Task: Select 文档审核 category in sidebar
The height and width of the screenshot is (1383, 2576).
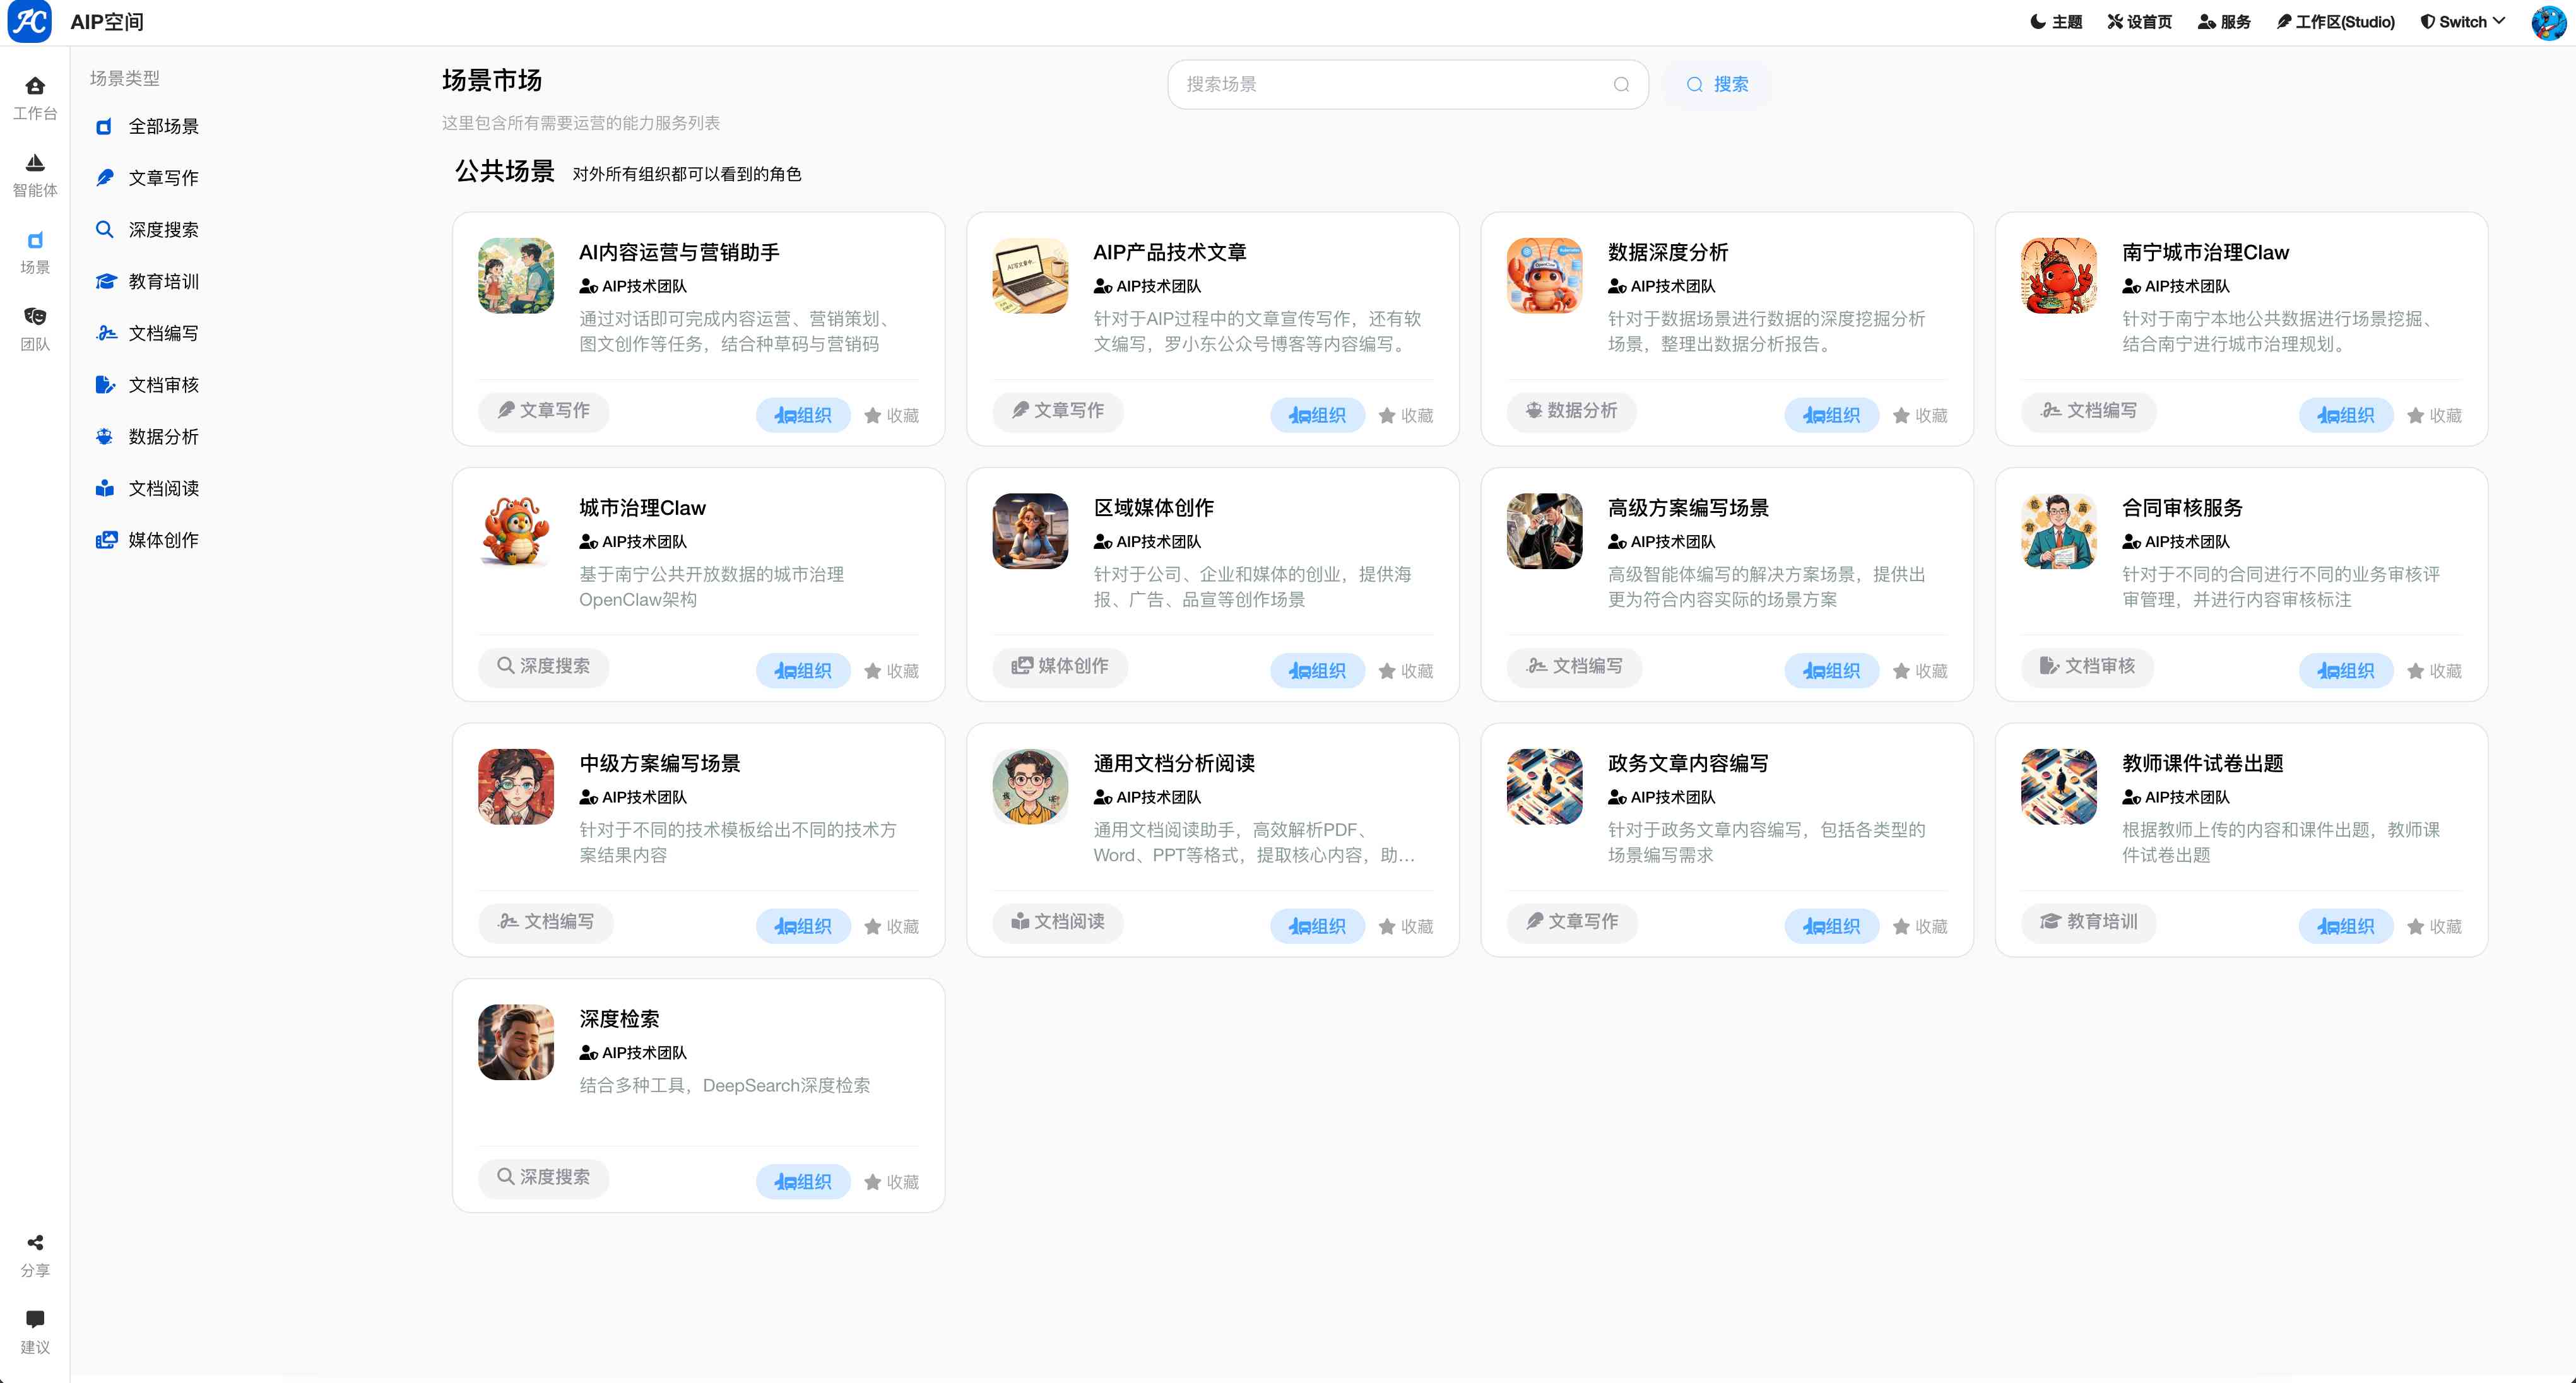Action: pyautogui.click(x=147, y=385)
